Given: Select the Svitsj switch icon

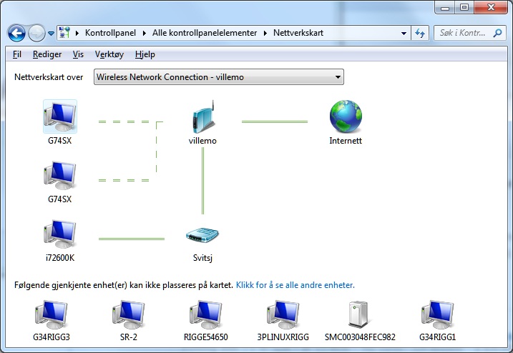Looking at the screenshot, I should pyautogui.click(x=202, y=235).
